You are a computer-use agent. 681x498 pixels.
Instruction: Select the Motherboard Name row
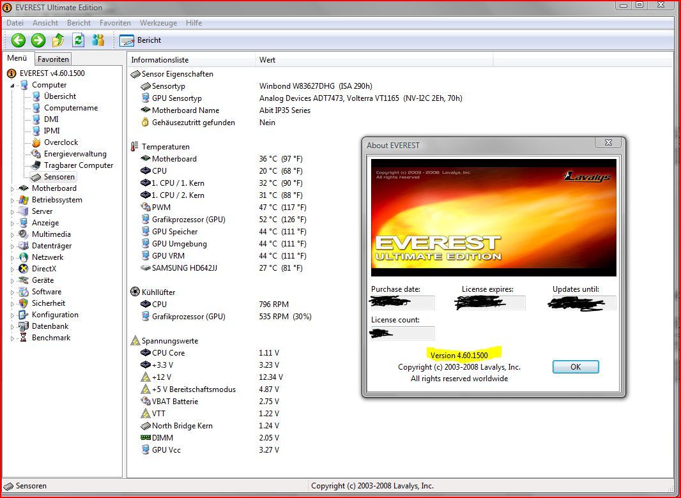pos(226,110)
